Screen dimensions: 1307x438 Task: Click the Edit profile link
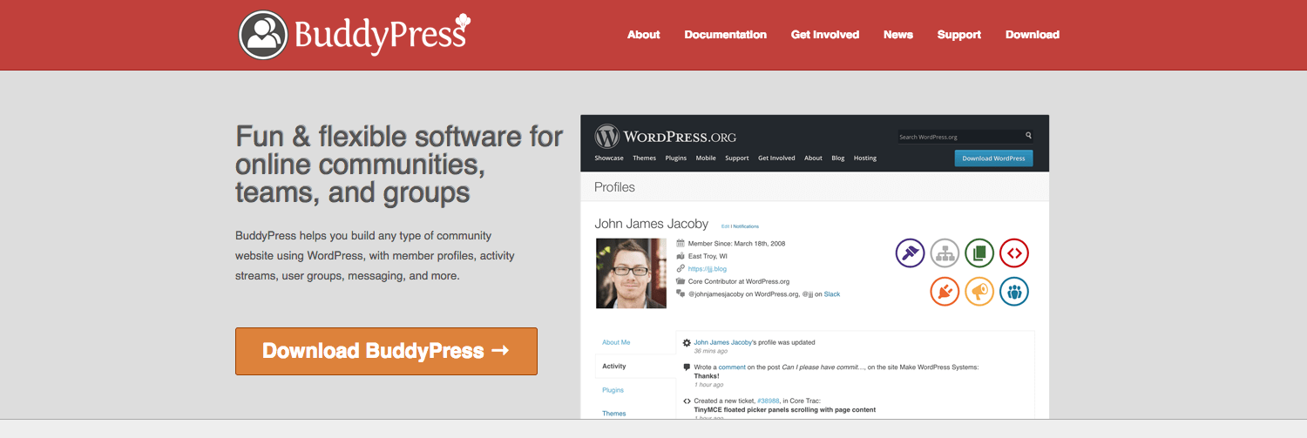coord(725,226)
